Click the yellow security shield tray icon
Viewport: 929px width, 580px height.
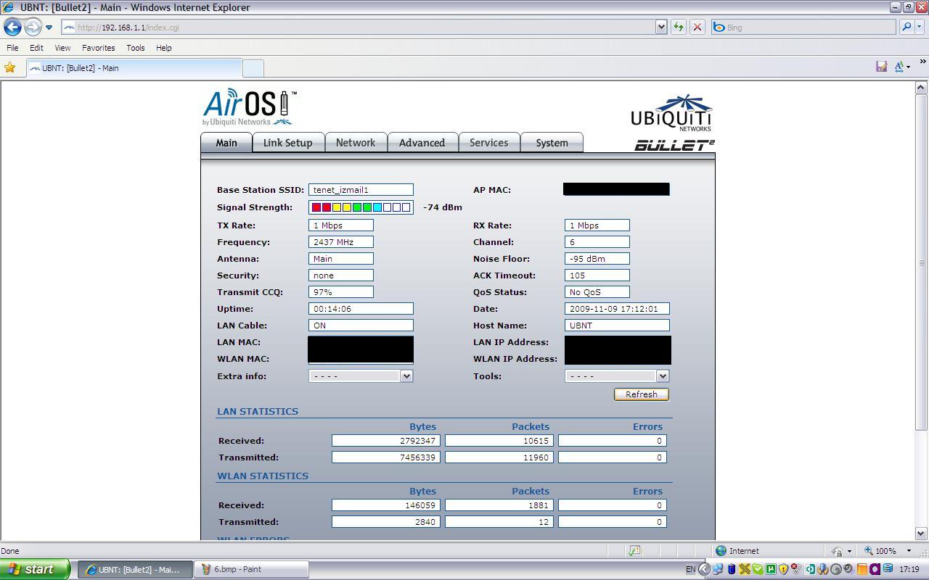tap(783, 569)
